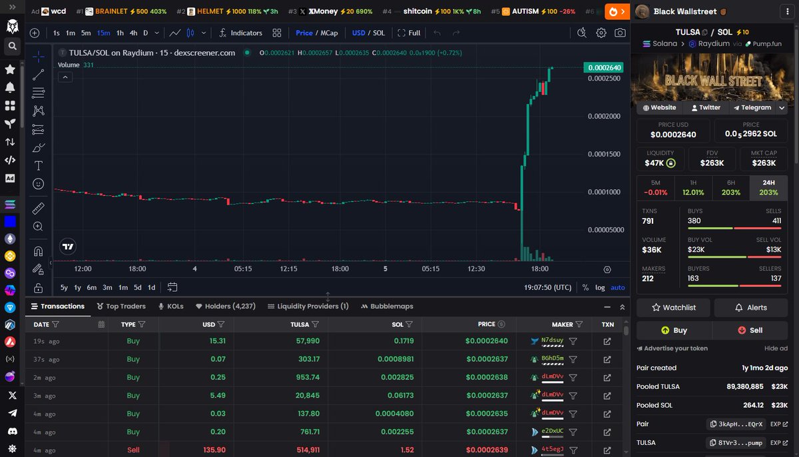The image size is (799, 457).
Task: Select BNB chain icon in sidebar
Action: pos(10,256)
